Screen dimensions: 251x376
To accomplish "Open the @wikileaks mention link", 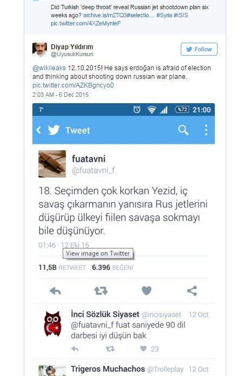I will (49, 68).
